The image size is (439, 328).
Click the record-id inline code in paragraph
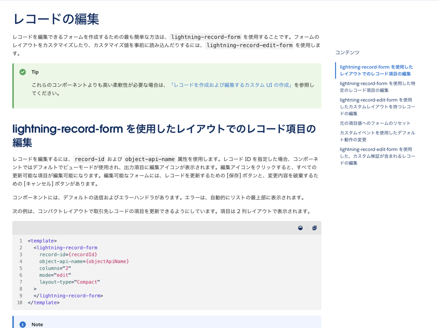click(x=89, y=159)
